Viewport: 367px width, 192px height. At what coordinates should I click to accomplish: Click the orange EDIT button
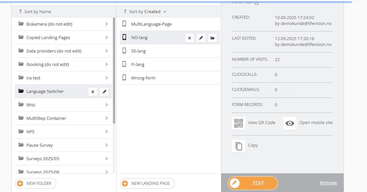click(253, 183)
